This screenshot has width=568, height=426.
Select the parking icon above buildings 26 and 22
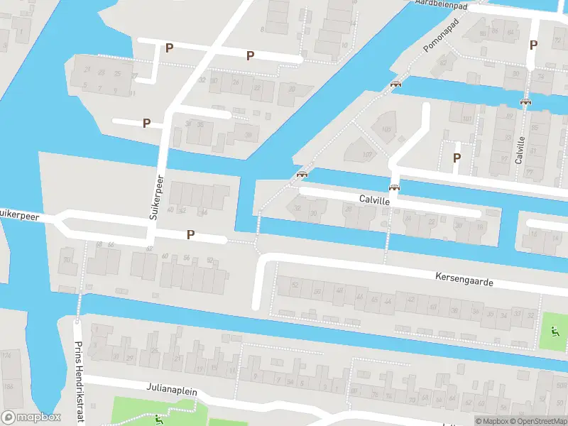tap(250, 56)
